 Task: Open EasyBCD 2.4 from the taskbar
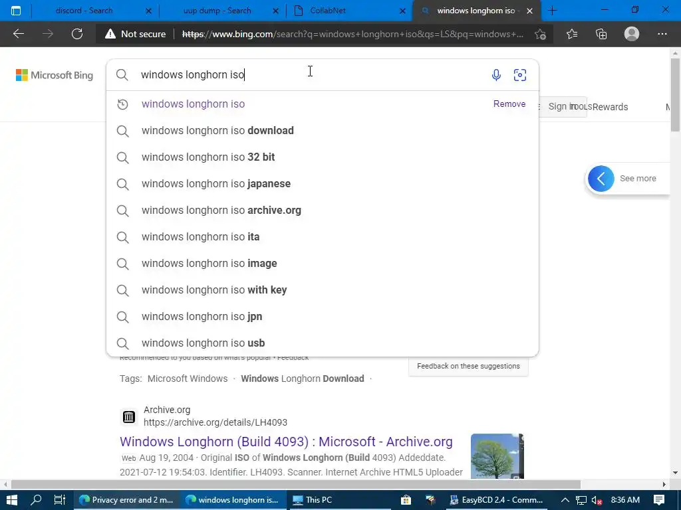point(496,500)
